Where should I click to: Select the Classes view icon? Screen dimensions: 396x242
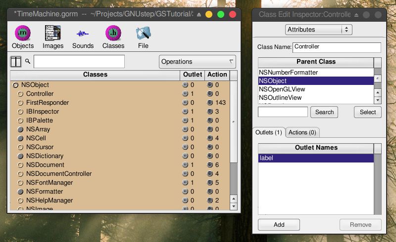(x=113, y=34)
